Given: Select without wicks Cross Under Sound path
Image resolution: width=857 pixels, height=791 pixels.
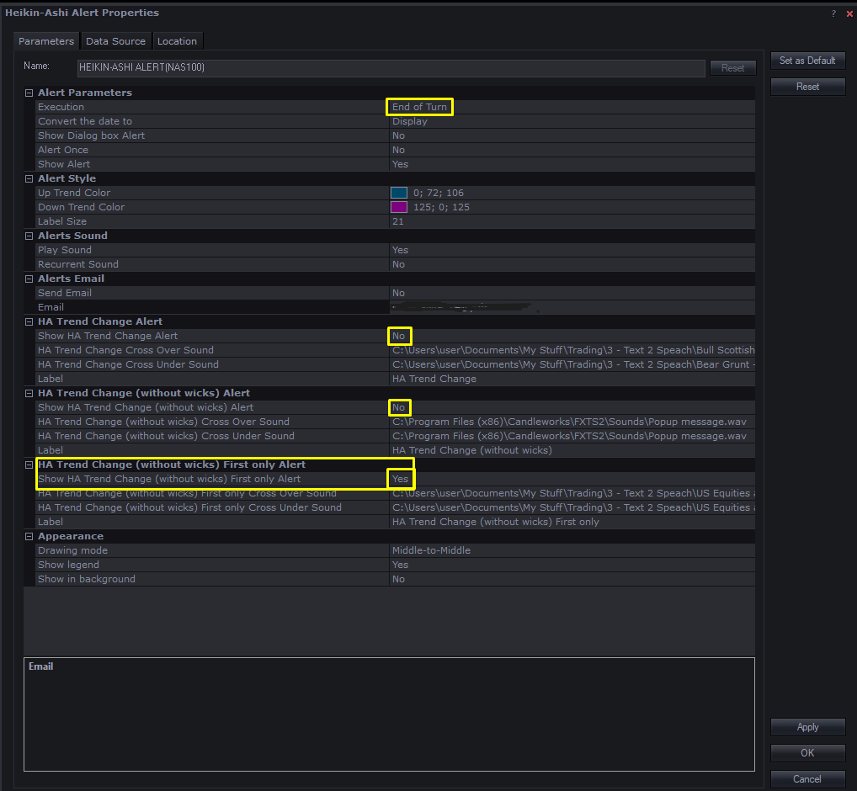Looking at the screenshot, I should (x=569, y=436).
